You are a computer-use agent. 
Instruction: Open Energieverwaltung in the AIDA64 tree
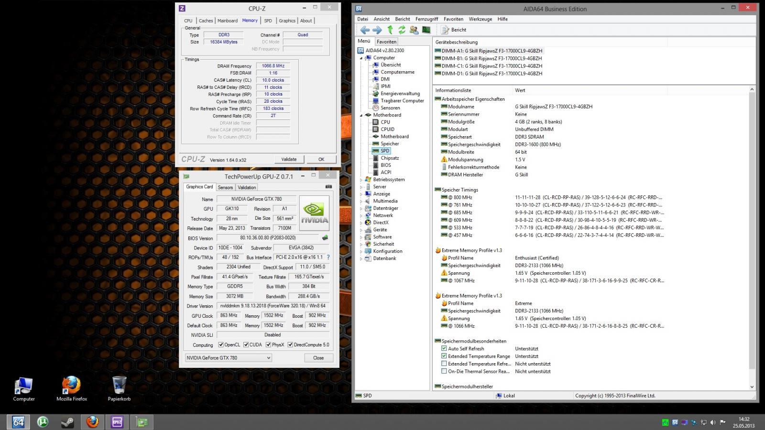400,94
